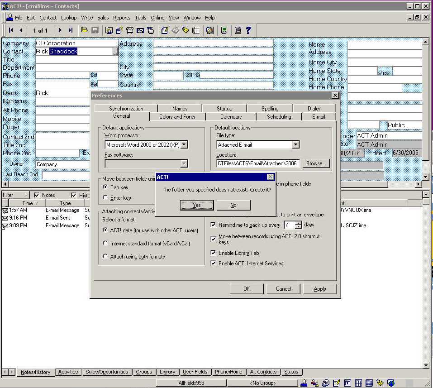Viewport: 433px width, 388px height.
Task: Click the AllFields999 layout button
Action: coord(191,383)
